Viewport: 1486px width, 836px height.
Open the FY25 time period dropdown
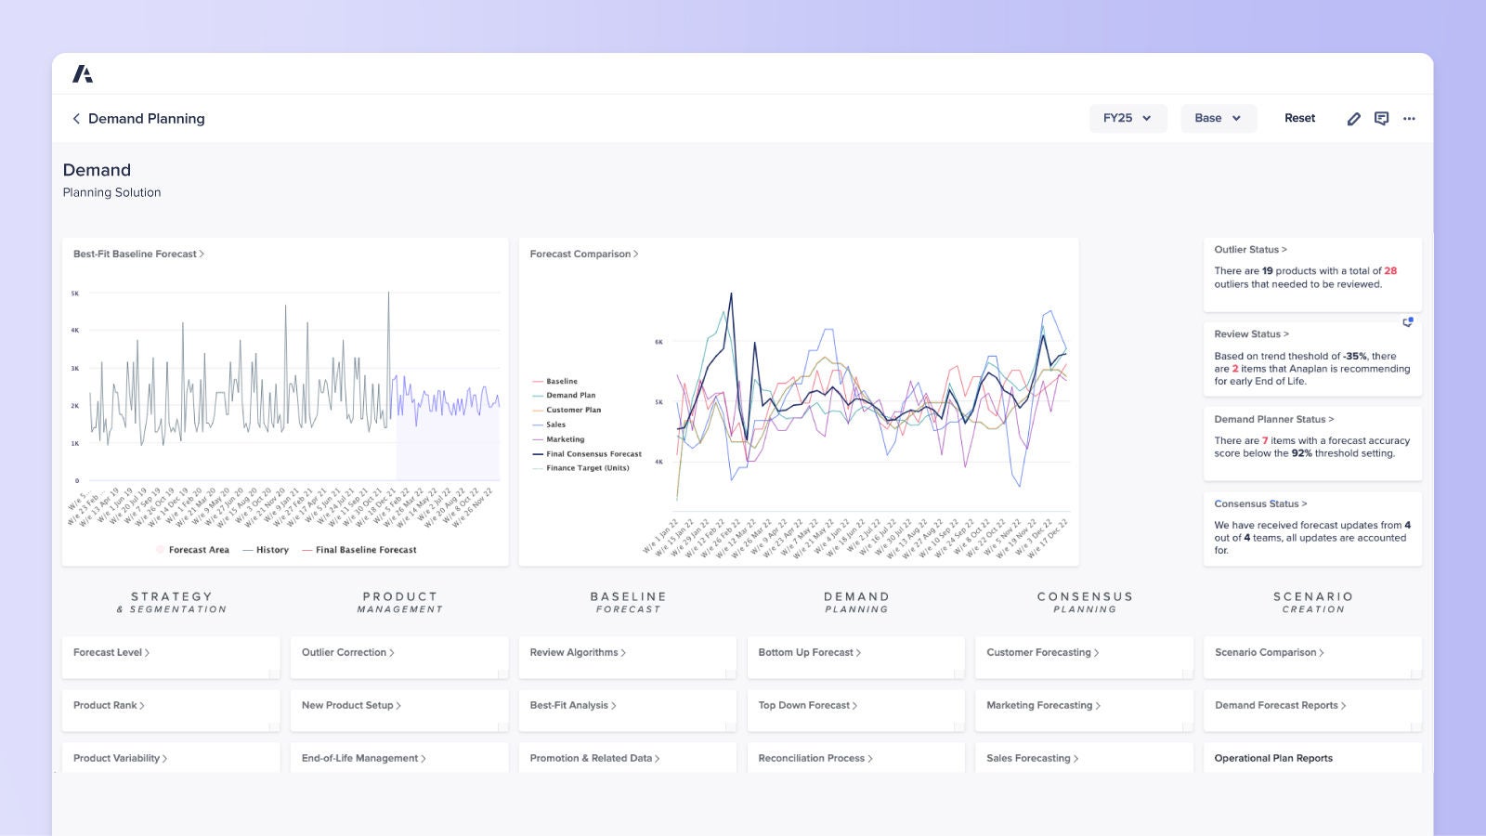pos(1128,118)
